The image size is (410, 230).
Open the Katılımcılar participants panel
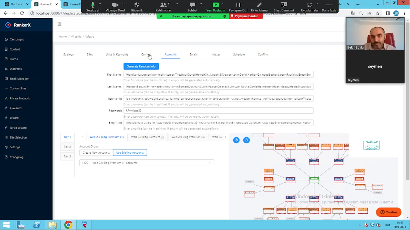pos(163,7)
